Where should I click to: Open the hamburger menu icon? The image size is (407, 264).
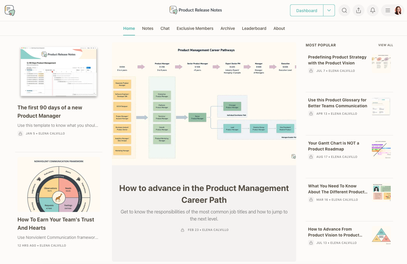coord(388,10)
